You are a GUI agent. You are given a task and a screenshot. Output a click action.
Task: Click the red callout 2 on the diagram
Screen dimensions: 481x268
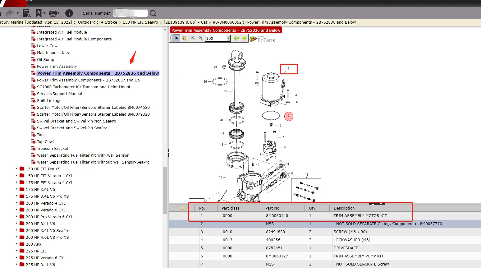(x=289, y=116)
